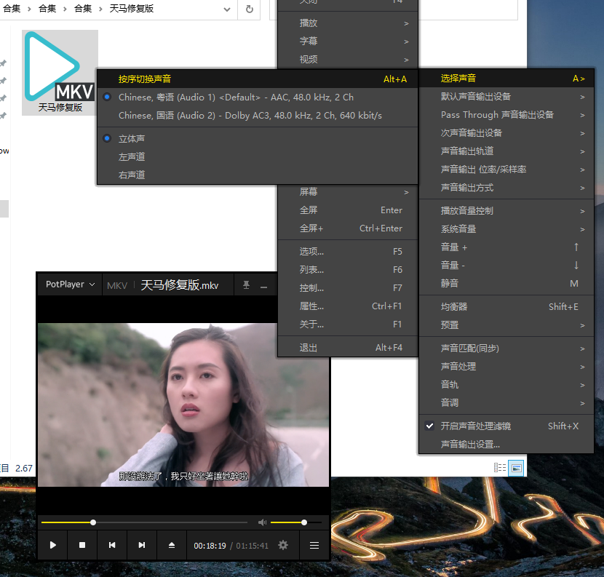Screen dimensions: 604x577
Task: Open 声音输出设置... from the audio menu
Action: 470,445
